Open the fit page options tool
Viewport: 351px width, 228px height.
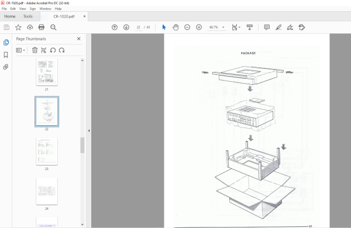[235, 27]
